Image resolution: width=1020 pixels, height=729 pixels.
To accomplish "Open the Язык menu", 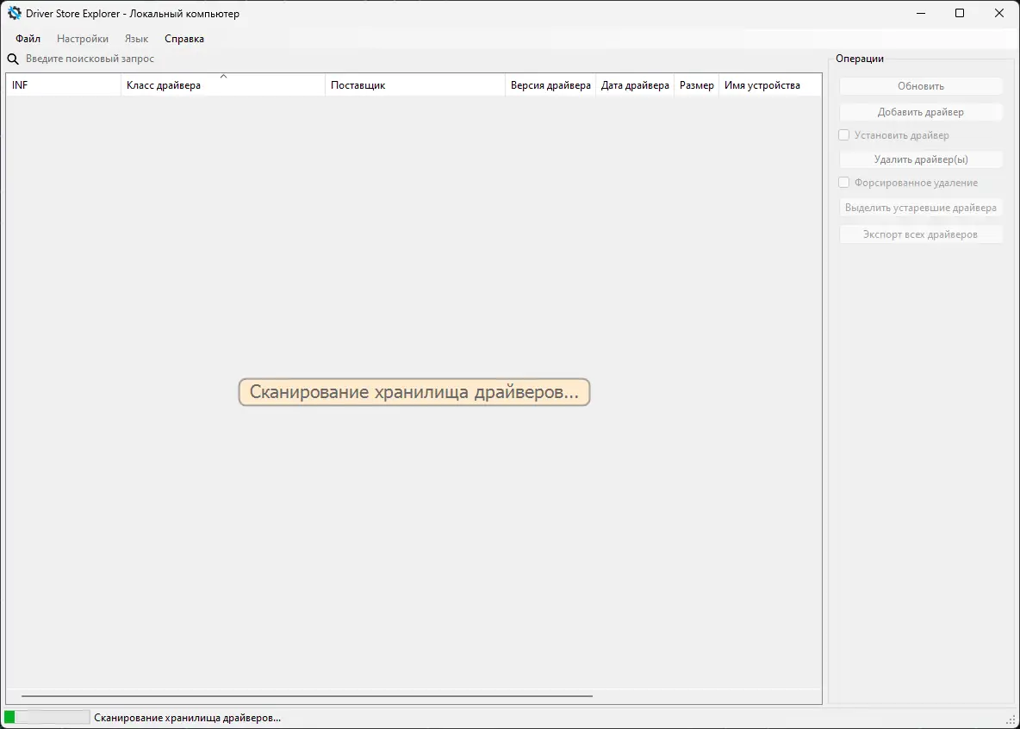I will click(x=136, y=38).
